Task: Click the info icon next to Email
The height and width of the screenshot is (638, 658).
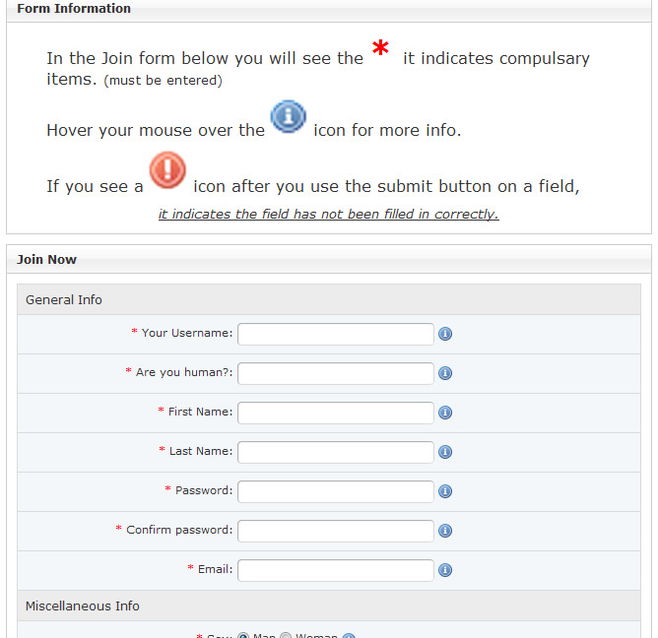Action: coord(444,570)
